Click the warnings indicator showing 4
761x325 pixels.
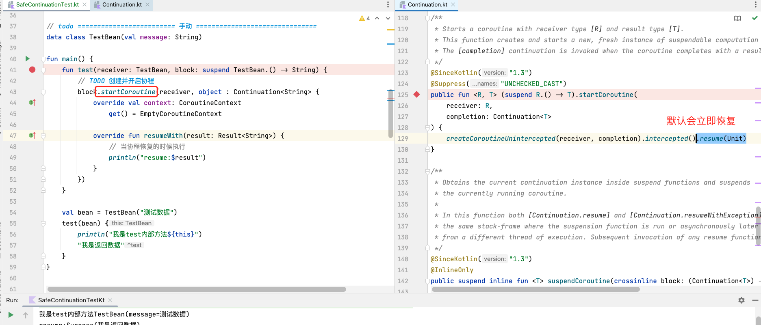tap(364, 18)
